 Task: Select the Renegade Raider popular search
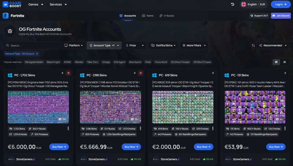34,62
